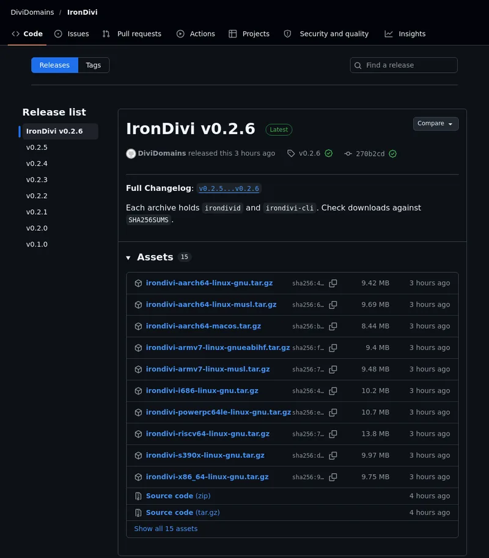489x558 pixels.
Task: Open Security and quality tab
Action: point(326,34)
